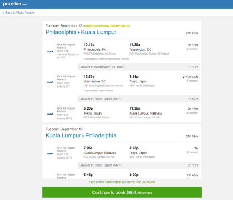Click ANA logo for Flight 815
This screenshot has height=200, width=233.
point(50,114)
